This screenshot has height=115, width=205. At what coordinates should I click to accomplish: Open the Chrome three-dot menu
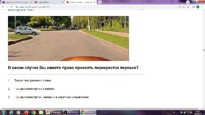click(x=202, y=7)
